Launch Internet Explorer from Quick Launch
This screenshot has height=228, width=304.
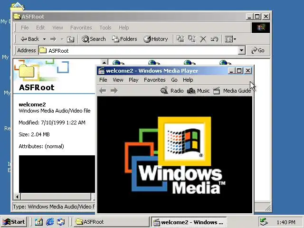50,222
